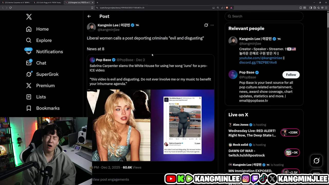Focus the X Search field
The image size is (329, 185).
point(264,16)
